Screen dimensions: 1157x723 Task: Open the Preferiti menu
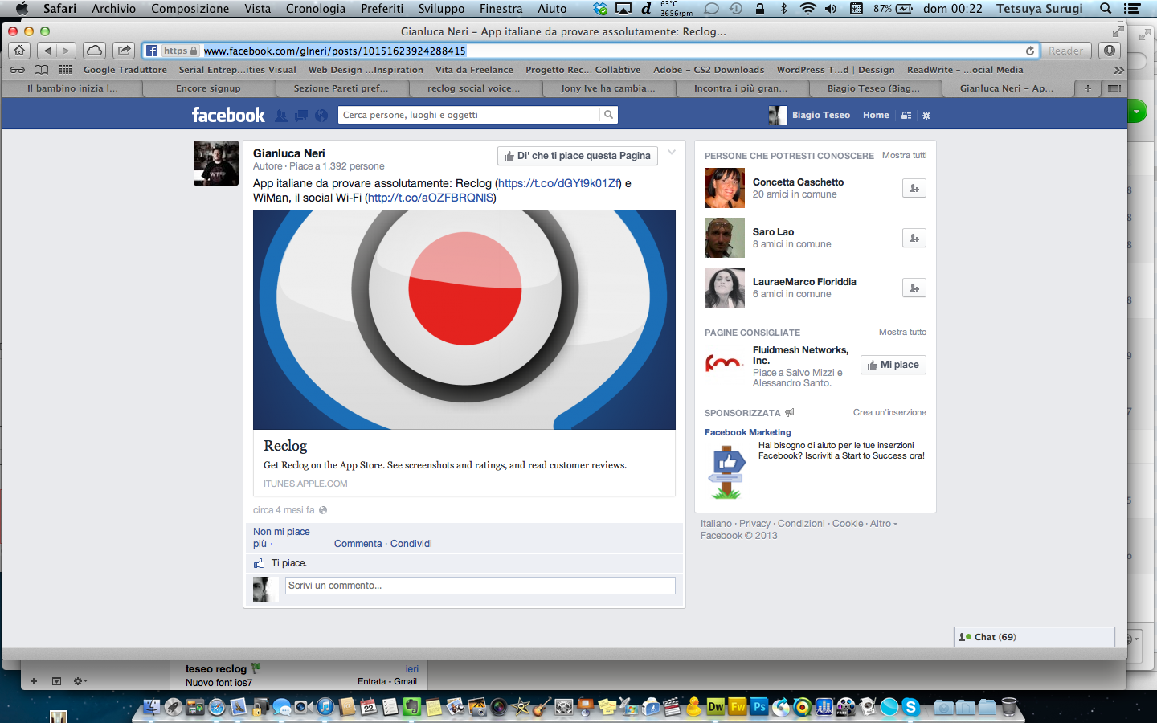tap(382, 9)
